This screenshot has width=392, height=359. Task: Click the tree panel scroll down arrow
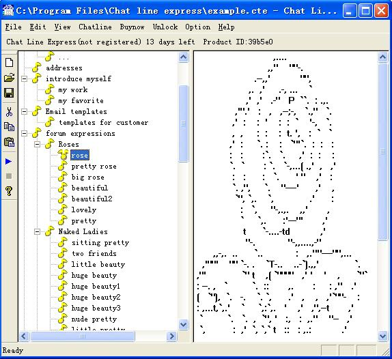click(x=184, y=324)
